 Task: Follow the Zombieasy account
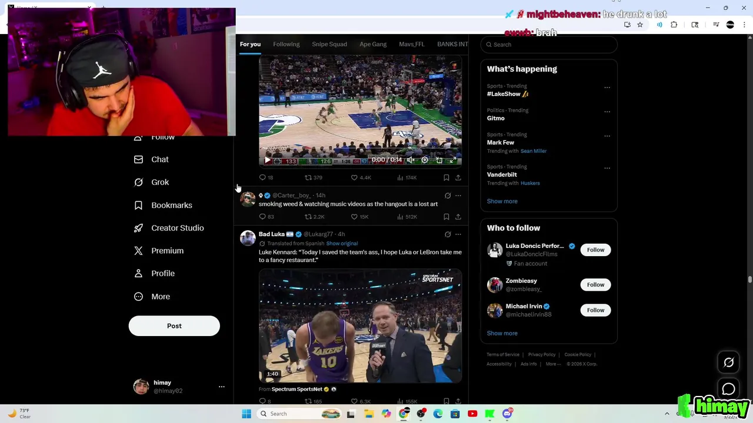595,285
